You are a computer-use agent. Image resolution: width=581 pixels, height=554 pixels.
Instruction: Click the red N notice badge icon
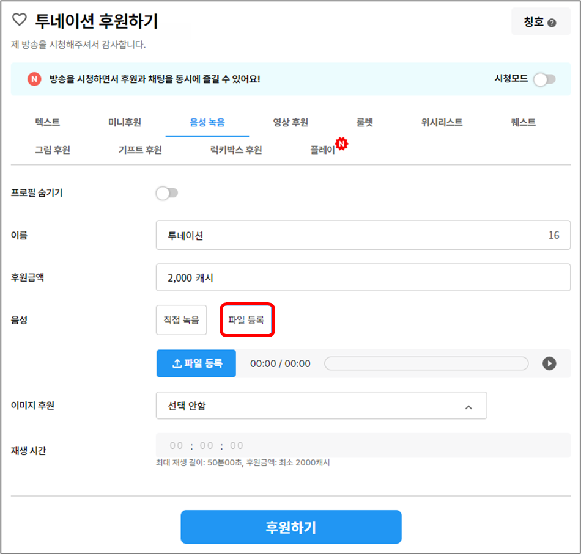(34, 79)
